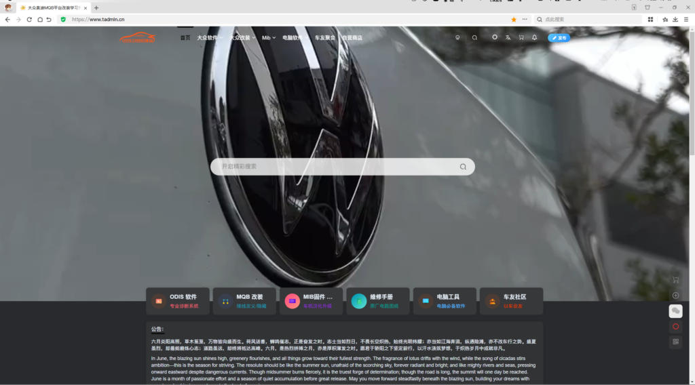This screenshot has height=385, width=695.
Task: Open the browser downloads icon
Action: tap(675, 20)
